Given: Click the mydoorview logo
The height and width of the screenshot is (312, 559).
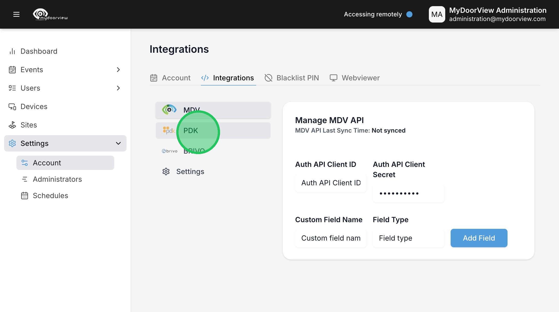Looking at the screenshot, I should [50, 14].
